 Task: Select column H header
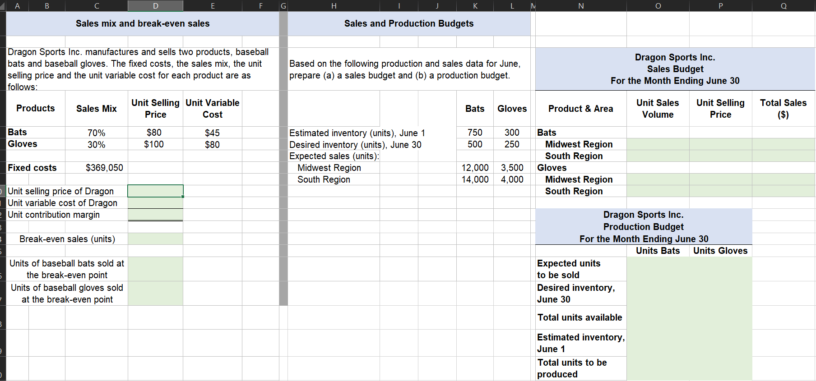pos(334,5)
